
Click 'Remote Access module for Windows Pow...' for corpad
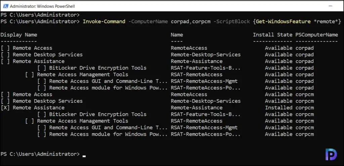[x=108, y=88]
